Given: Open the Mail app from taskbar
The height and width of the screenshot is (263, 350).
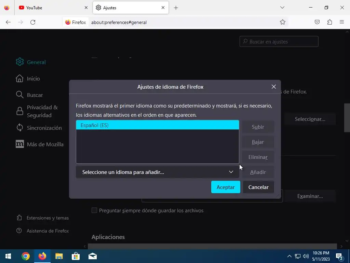Looking at the screenshot, I should 92,256.
